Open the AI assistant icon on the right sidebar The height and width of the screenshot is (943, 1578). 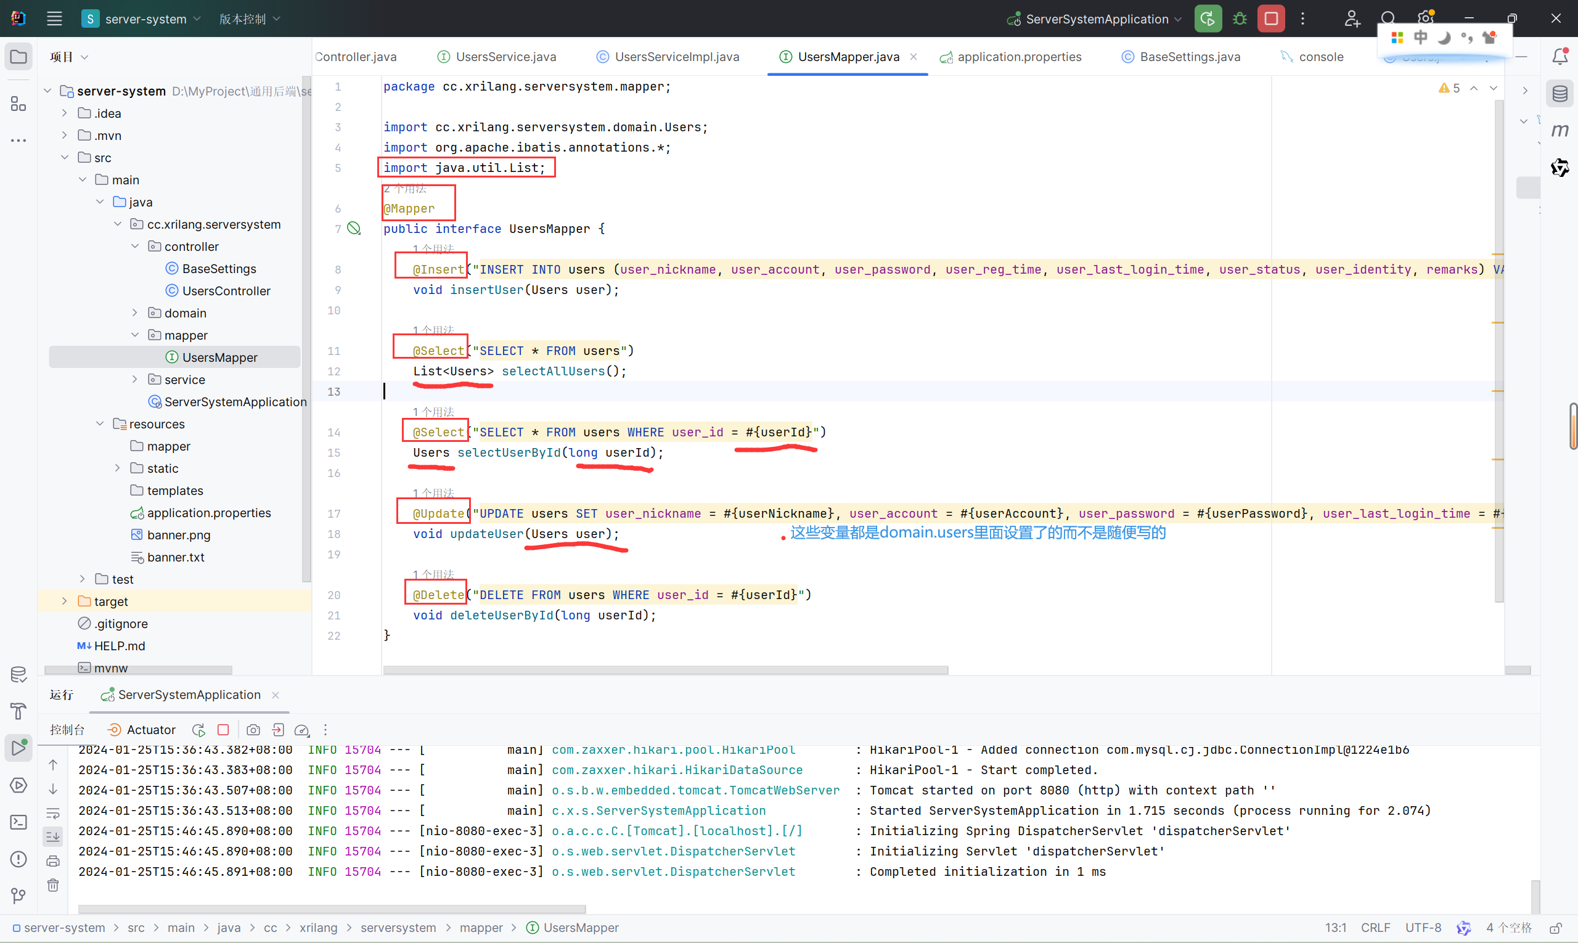pyautogui.click(x=1560, y=167)
